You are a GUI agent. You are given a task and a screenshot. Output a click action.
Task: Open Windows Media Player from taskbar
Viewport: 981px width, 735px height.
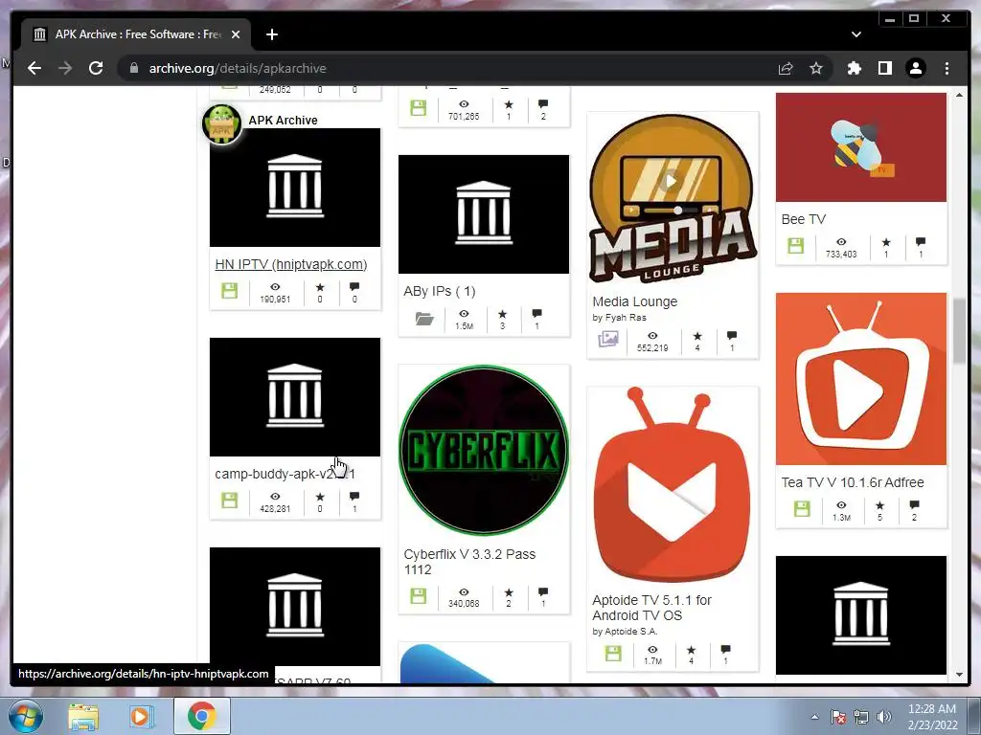pos(140,717)
